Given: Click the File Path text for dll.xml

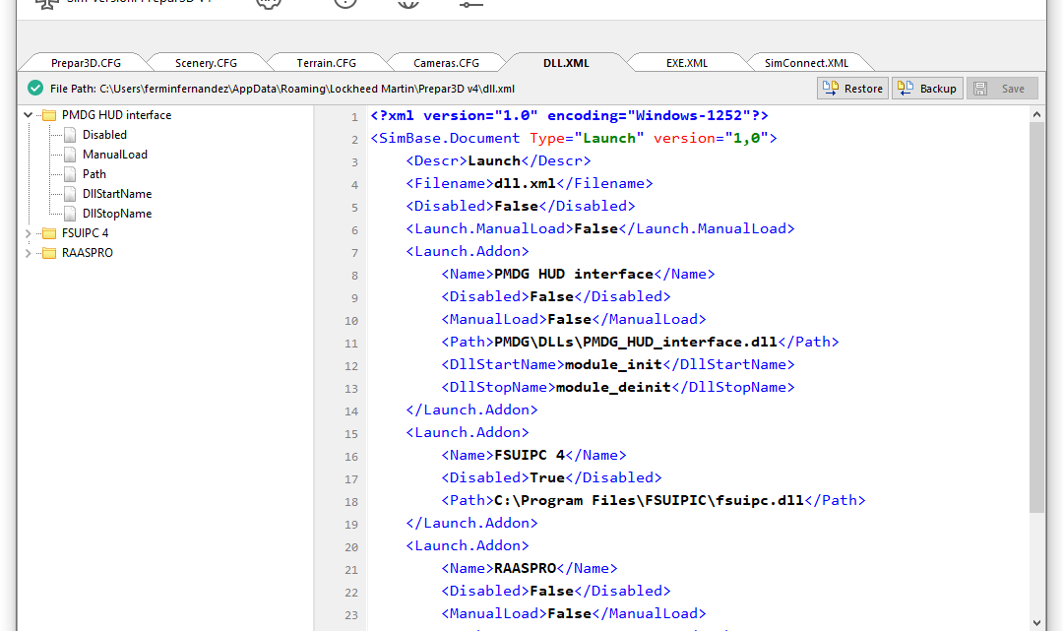Looking at the screenshot, I should coord(282,89).
